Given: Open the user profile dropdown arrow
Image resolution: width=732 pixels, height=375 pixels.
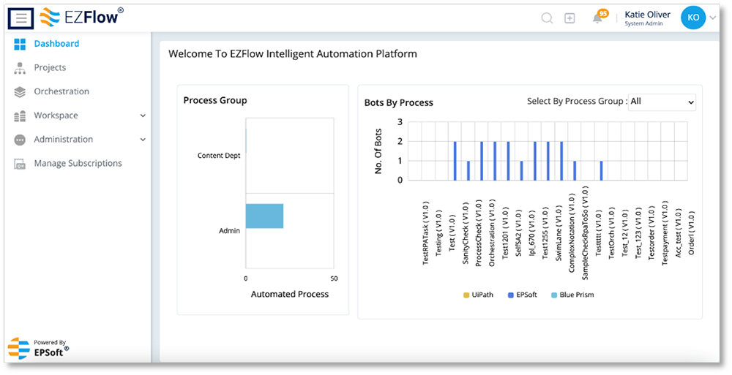Looking at the screenshot, I should [712, 18].
